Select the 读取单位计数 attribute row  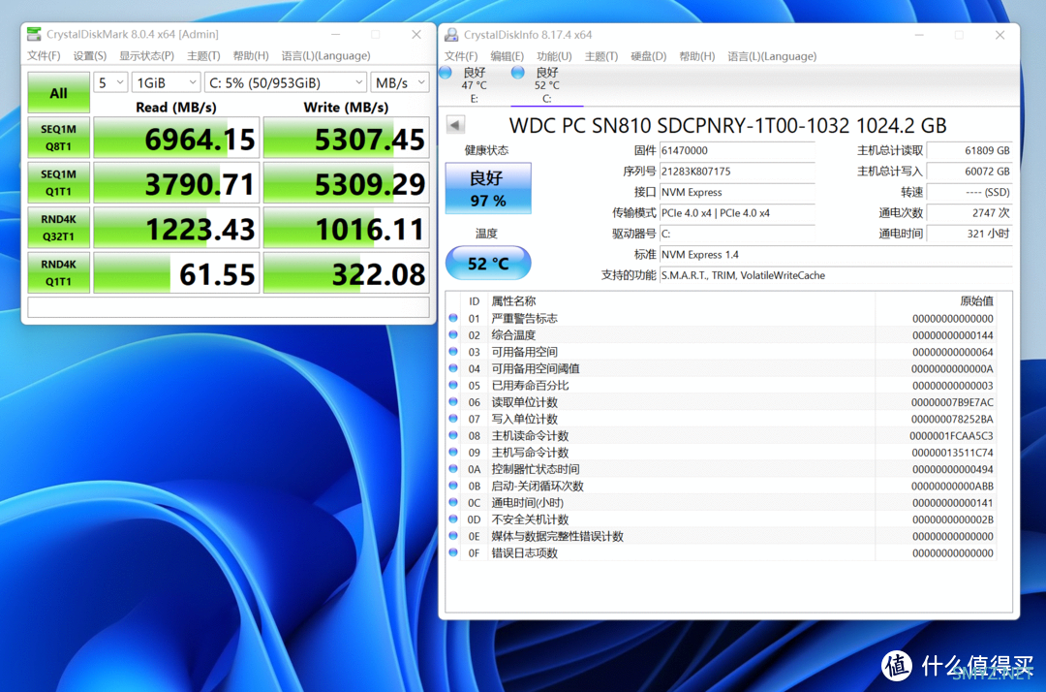pyautogui.click(x=722, y=401)
